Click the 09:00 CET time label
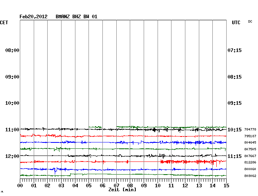This screenshot has width=258, height=196. tap(12, 77)
